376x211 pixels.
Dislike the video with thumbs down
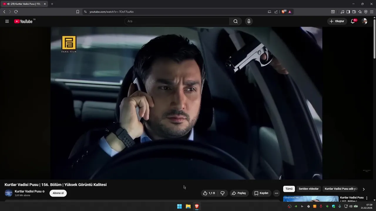[222, 193]
